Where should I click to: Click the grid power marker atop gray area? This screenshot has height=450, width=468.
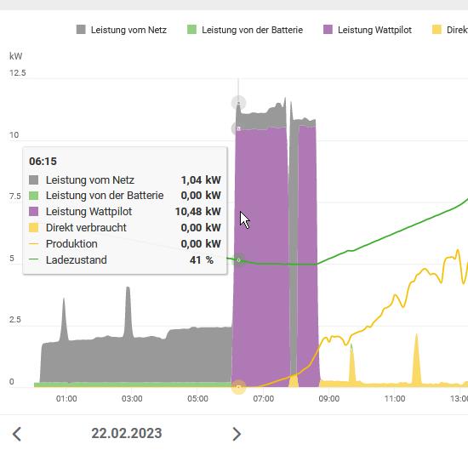(x=238, y=103)
